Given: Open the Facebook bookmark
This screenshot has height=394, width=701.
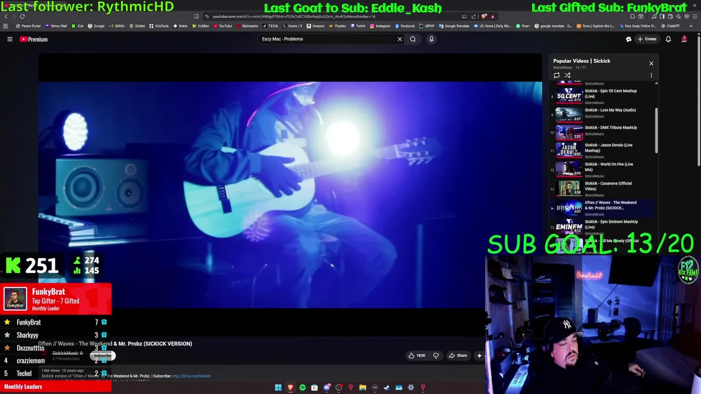Looking at the screenshot, I should 405,26.
